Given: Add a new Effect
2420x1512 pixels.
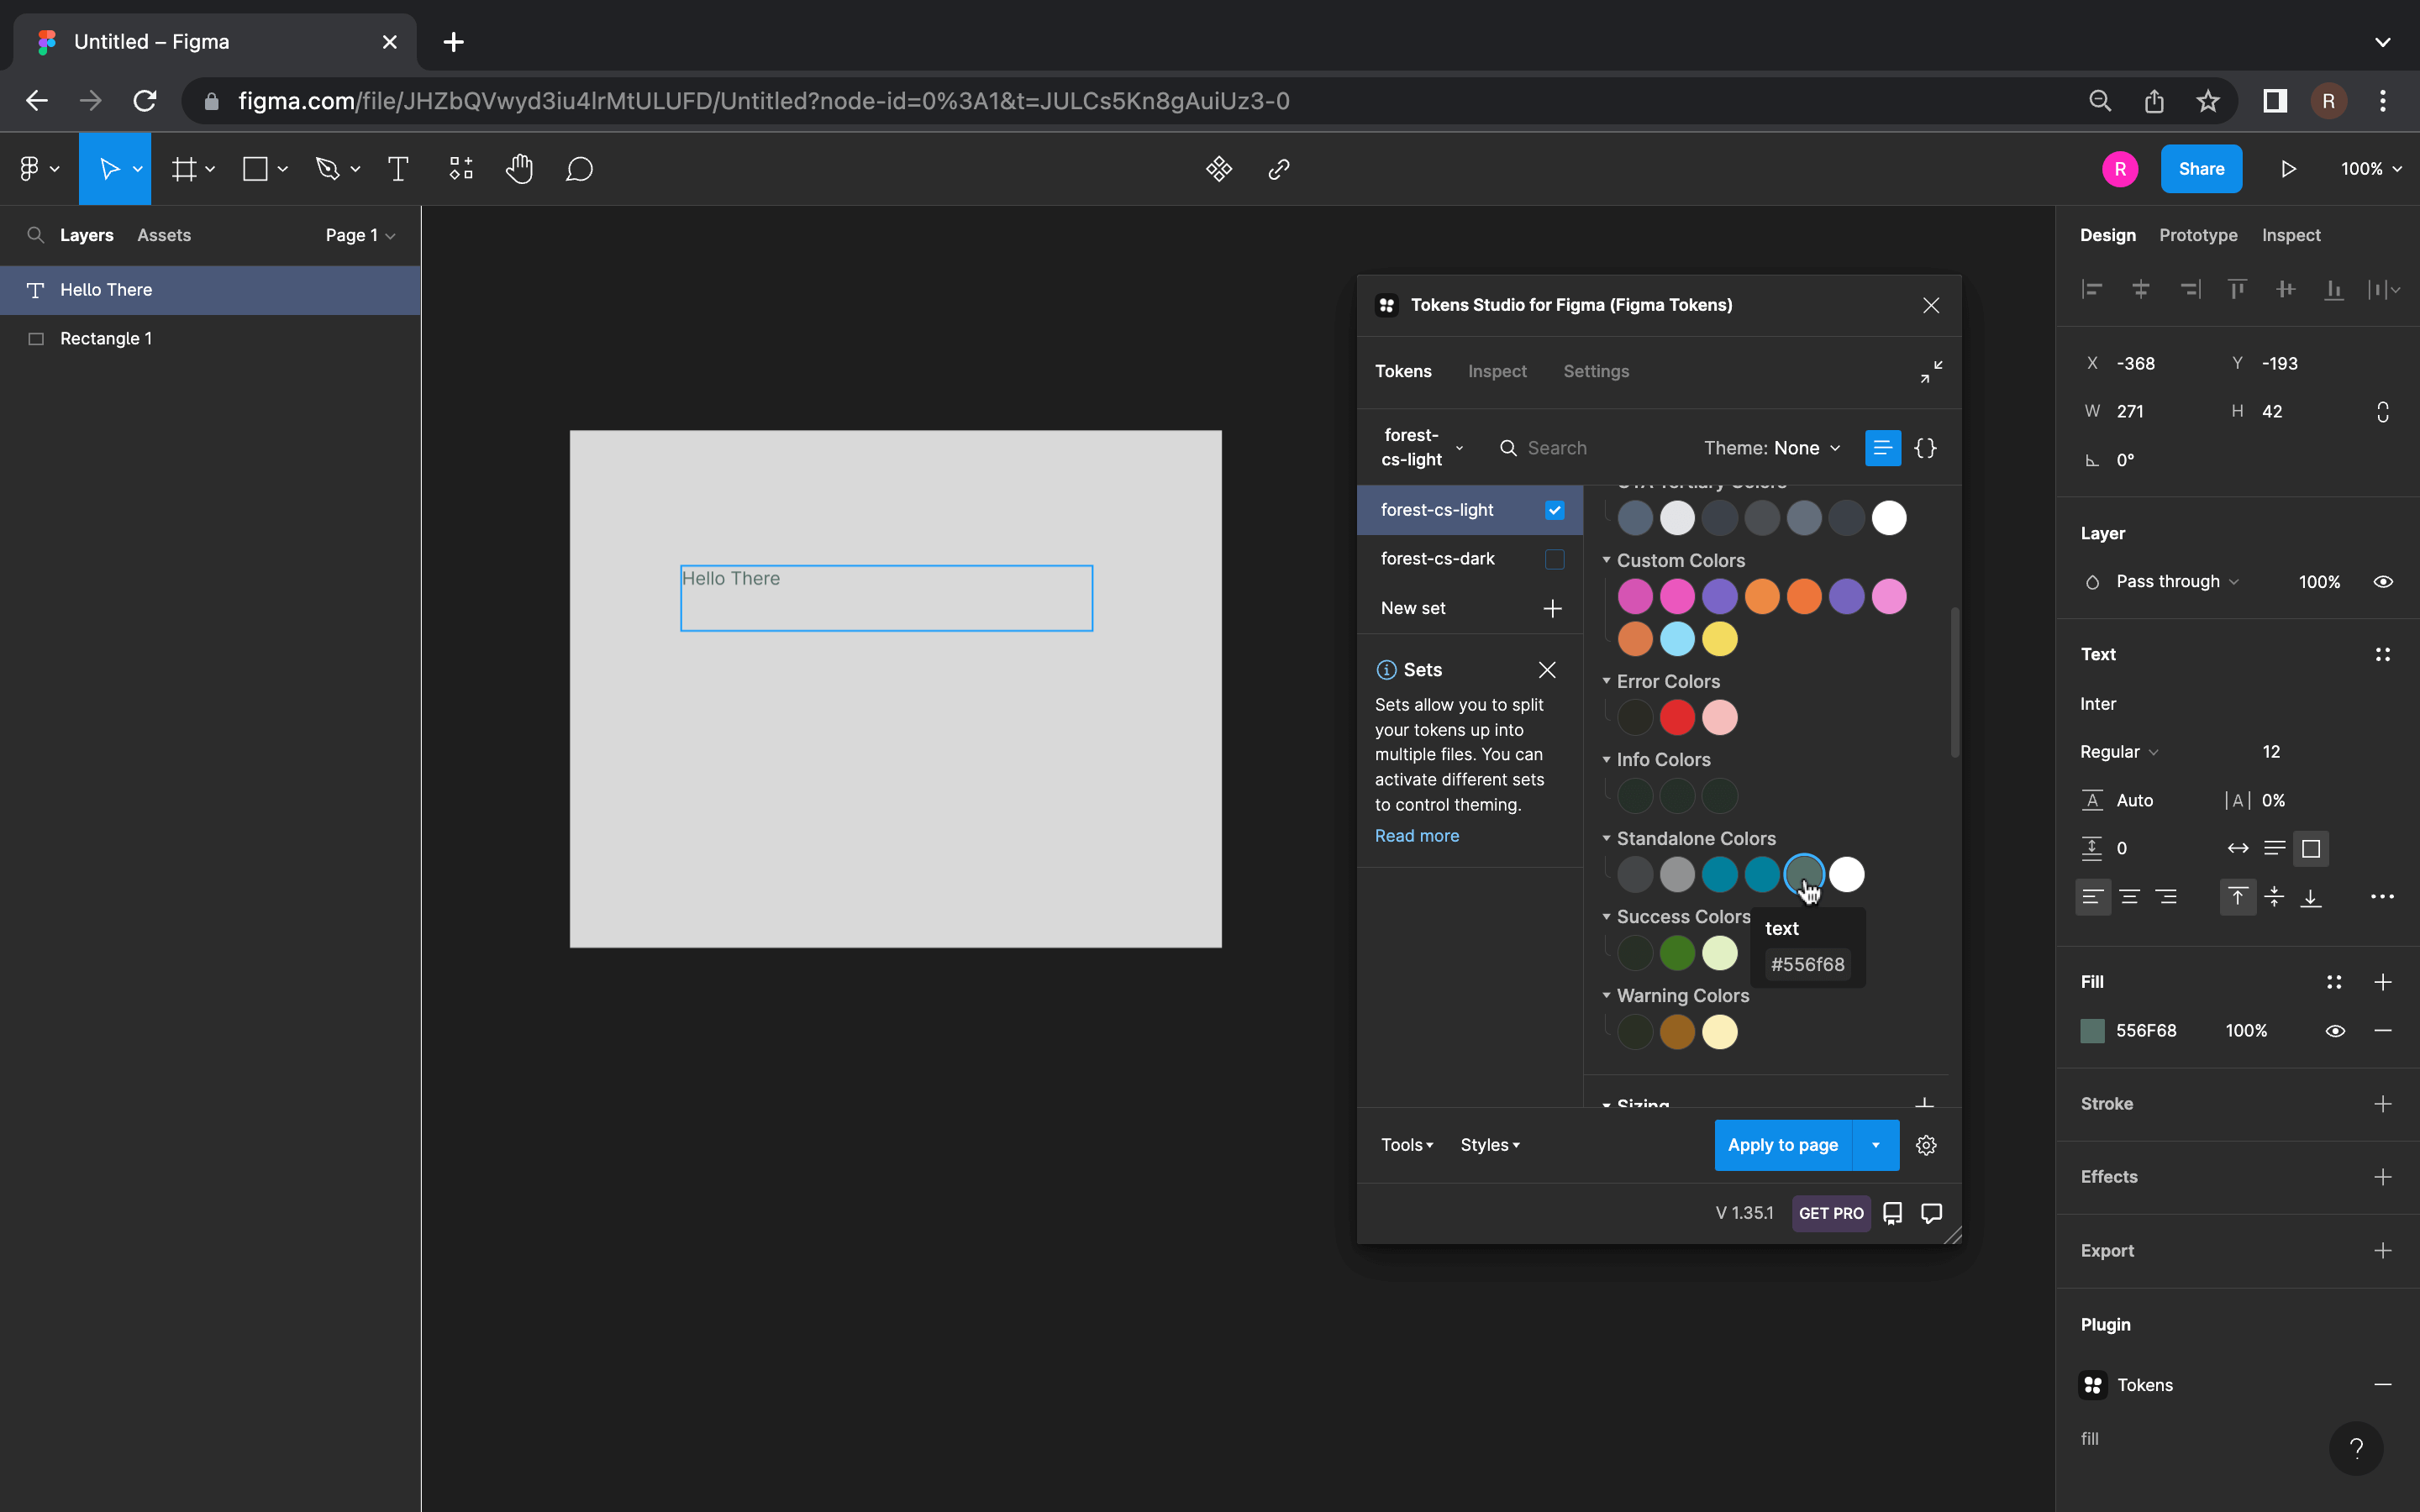Looking at the screenshot, I should point(2383,1177).
